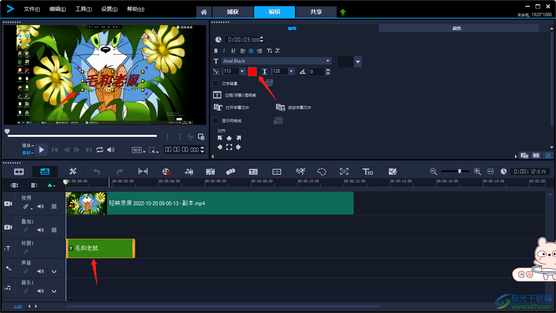Screen dimensions: 556x313
Task: Click the redo arrow in timeline toolbar
Action: (120, 172)
